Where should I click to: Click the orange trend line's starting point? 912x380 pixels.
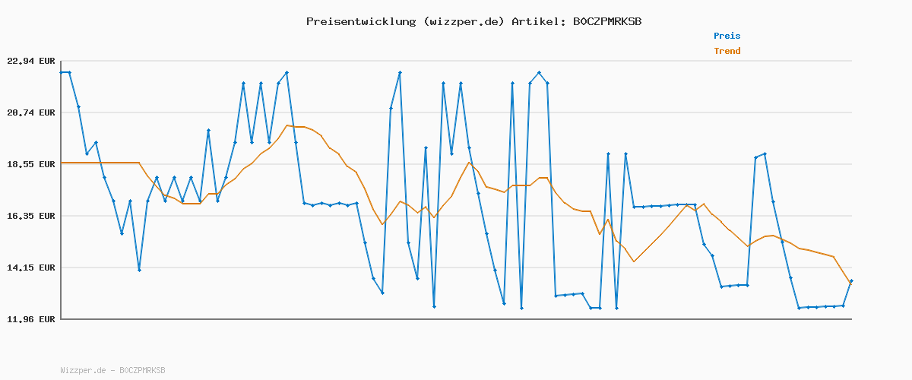(62, 163)
